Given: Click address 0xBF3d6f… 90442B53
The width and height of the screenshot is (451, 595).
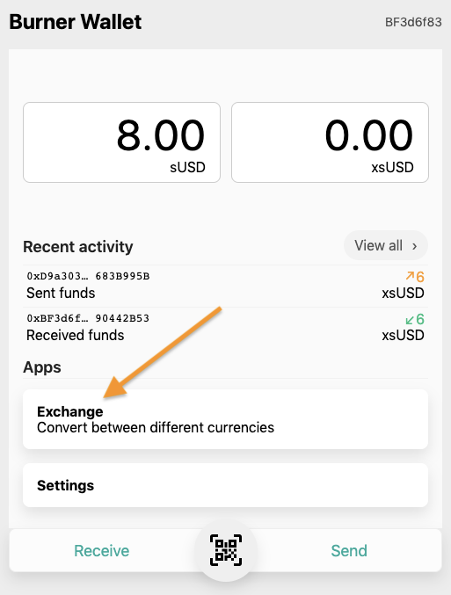Looking at the screenshot, I should coord(88,318).
